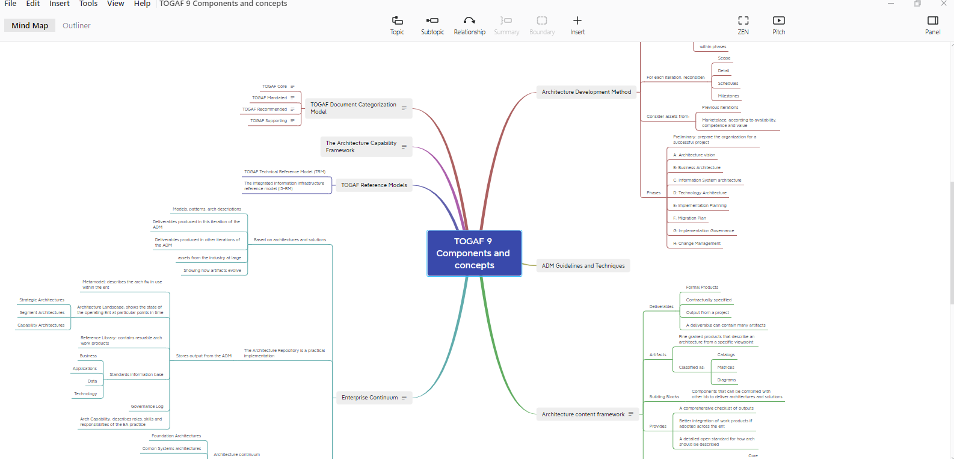Select TOGAF Document Categorization Model topic
954x459 pixels.
pyautogui.click(x=359, y=108)
